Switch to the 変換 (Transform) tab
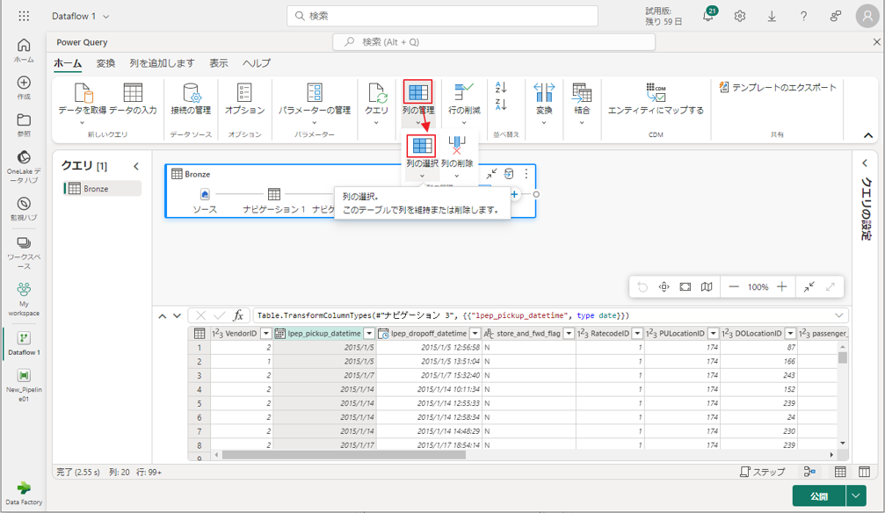 point(105,63)
